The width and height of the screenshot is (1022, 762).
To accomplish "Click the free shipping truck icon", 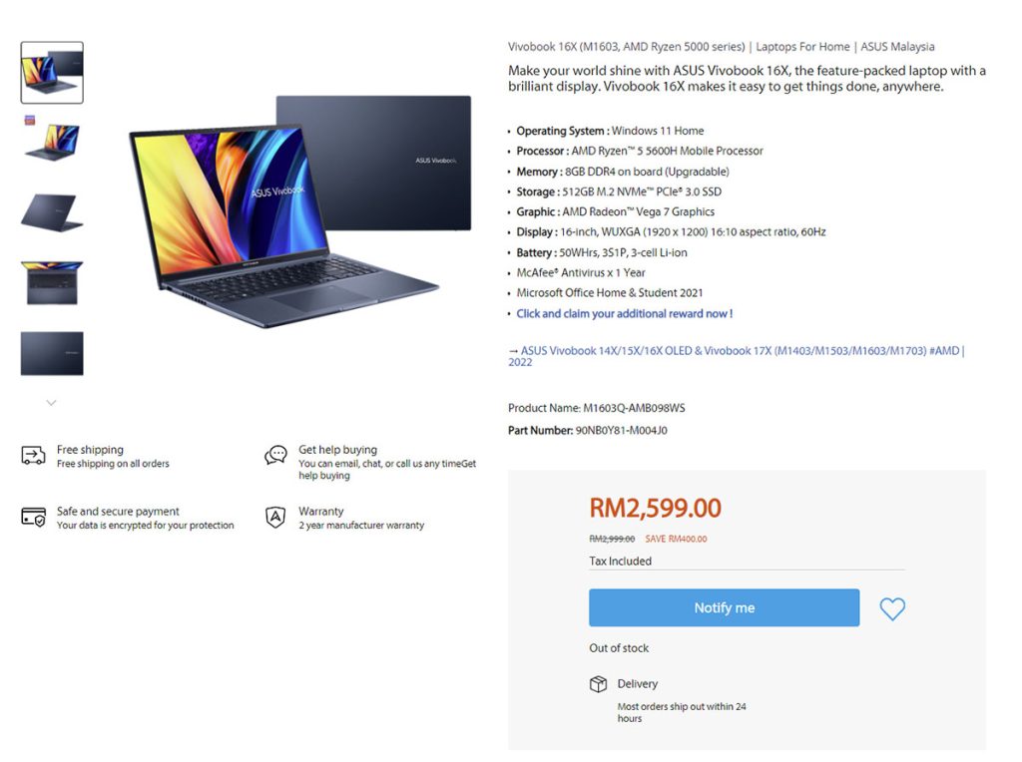I will pyautogui.click(x=33, y=455).
